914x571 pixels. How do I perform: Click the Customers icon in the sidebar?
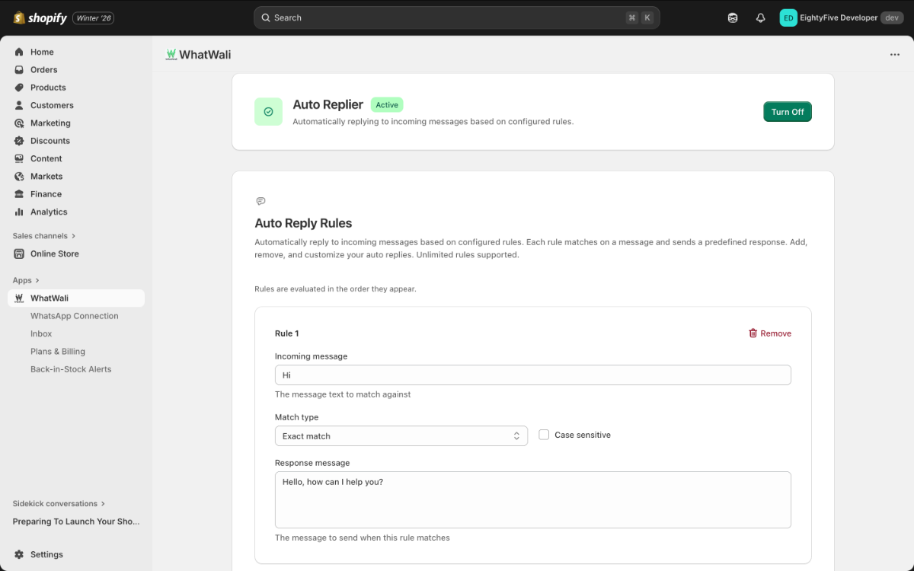pyautogui.click(x=19, y=105)
